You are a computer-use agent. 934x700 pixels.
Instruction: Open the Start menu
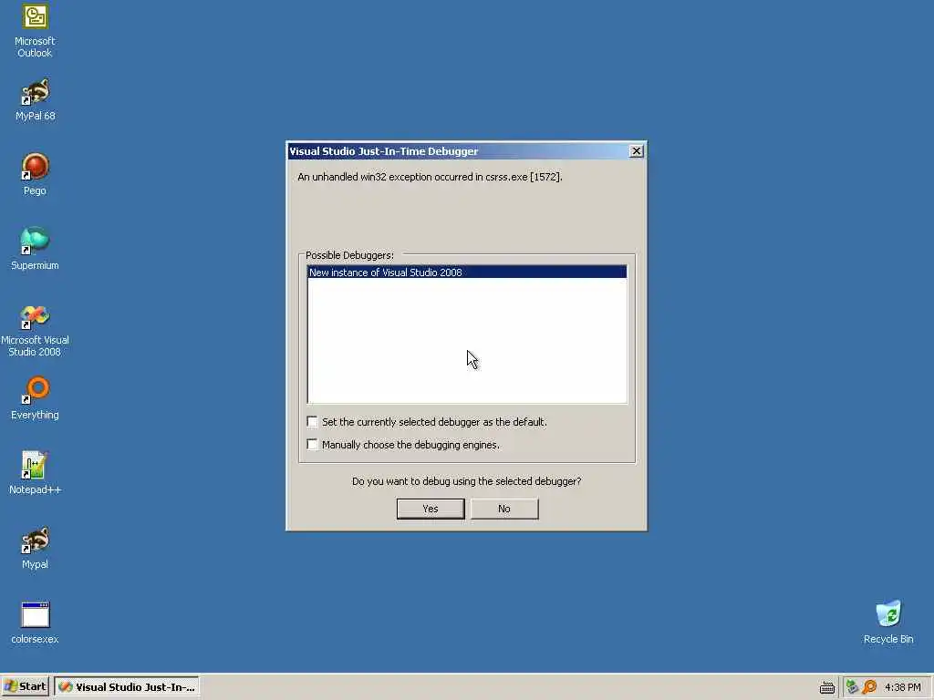pyautogui.click(x=25, y=687)
